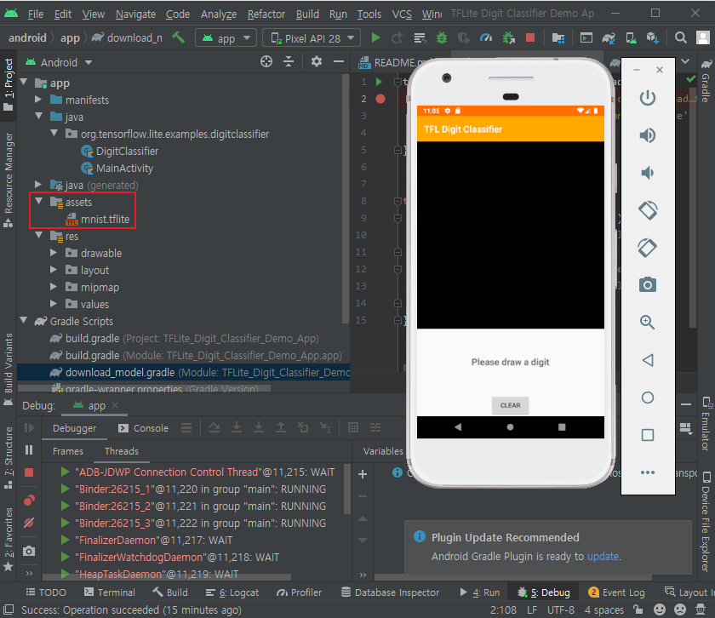Click the Debug app bug icon
This screenshot has width=715, height=618.
click(442, 37)
